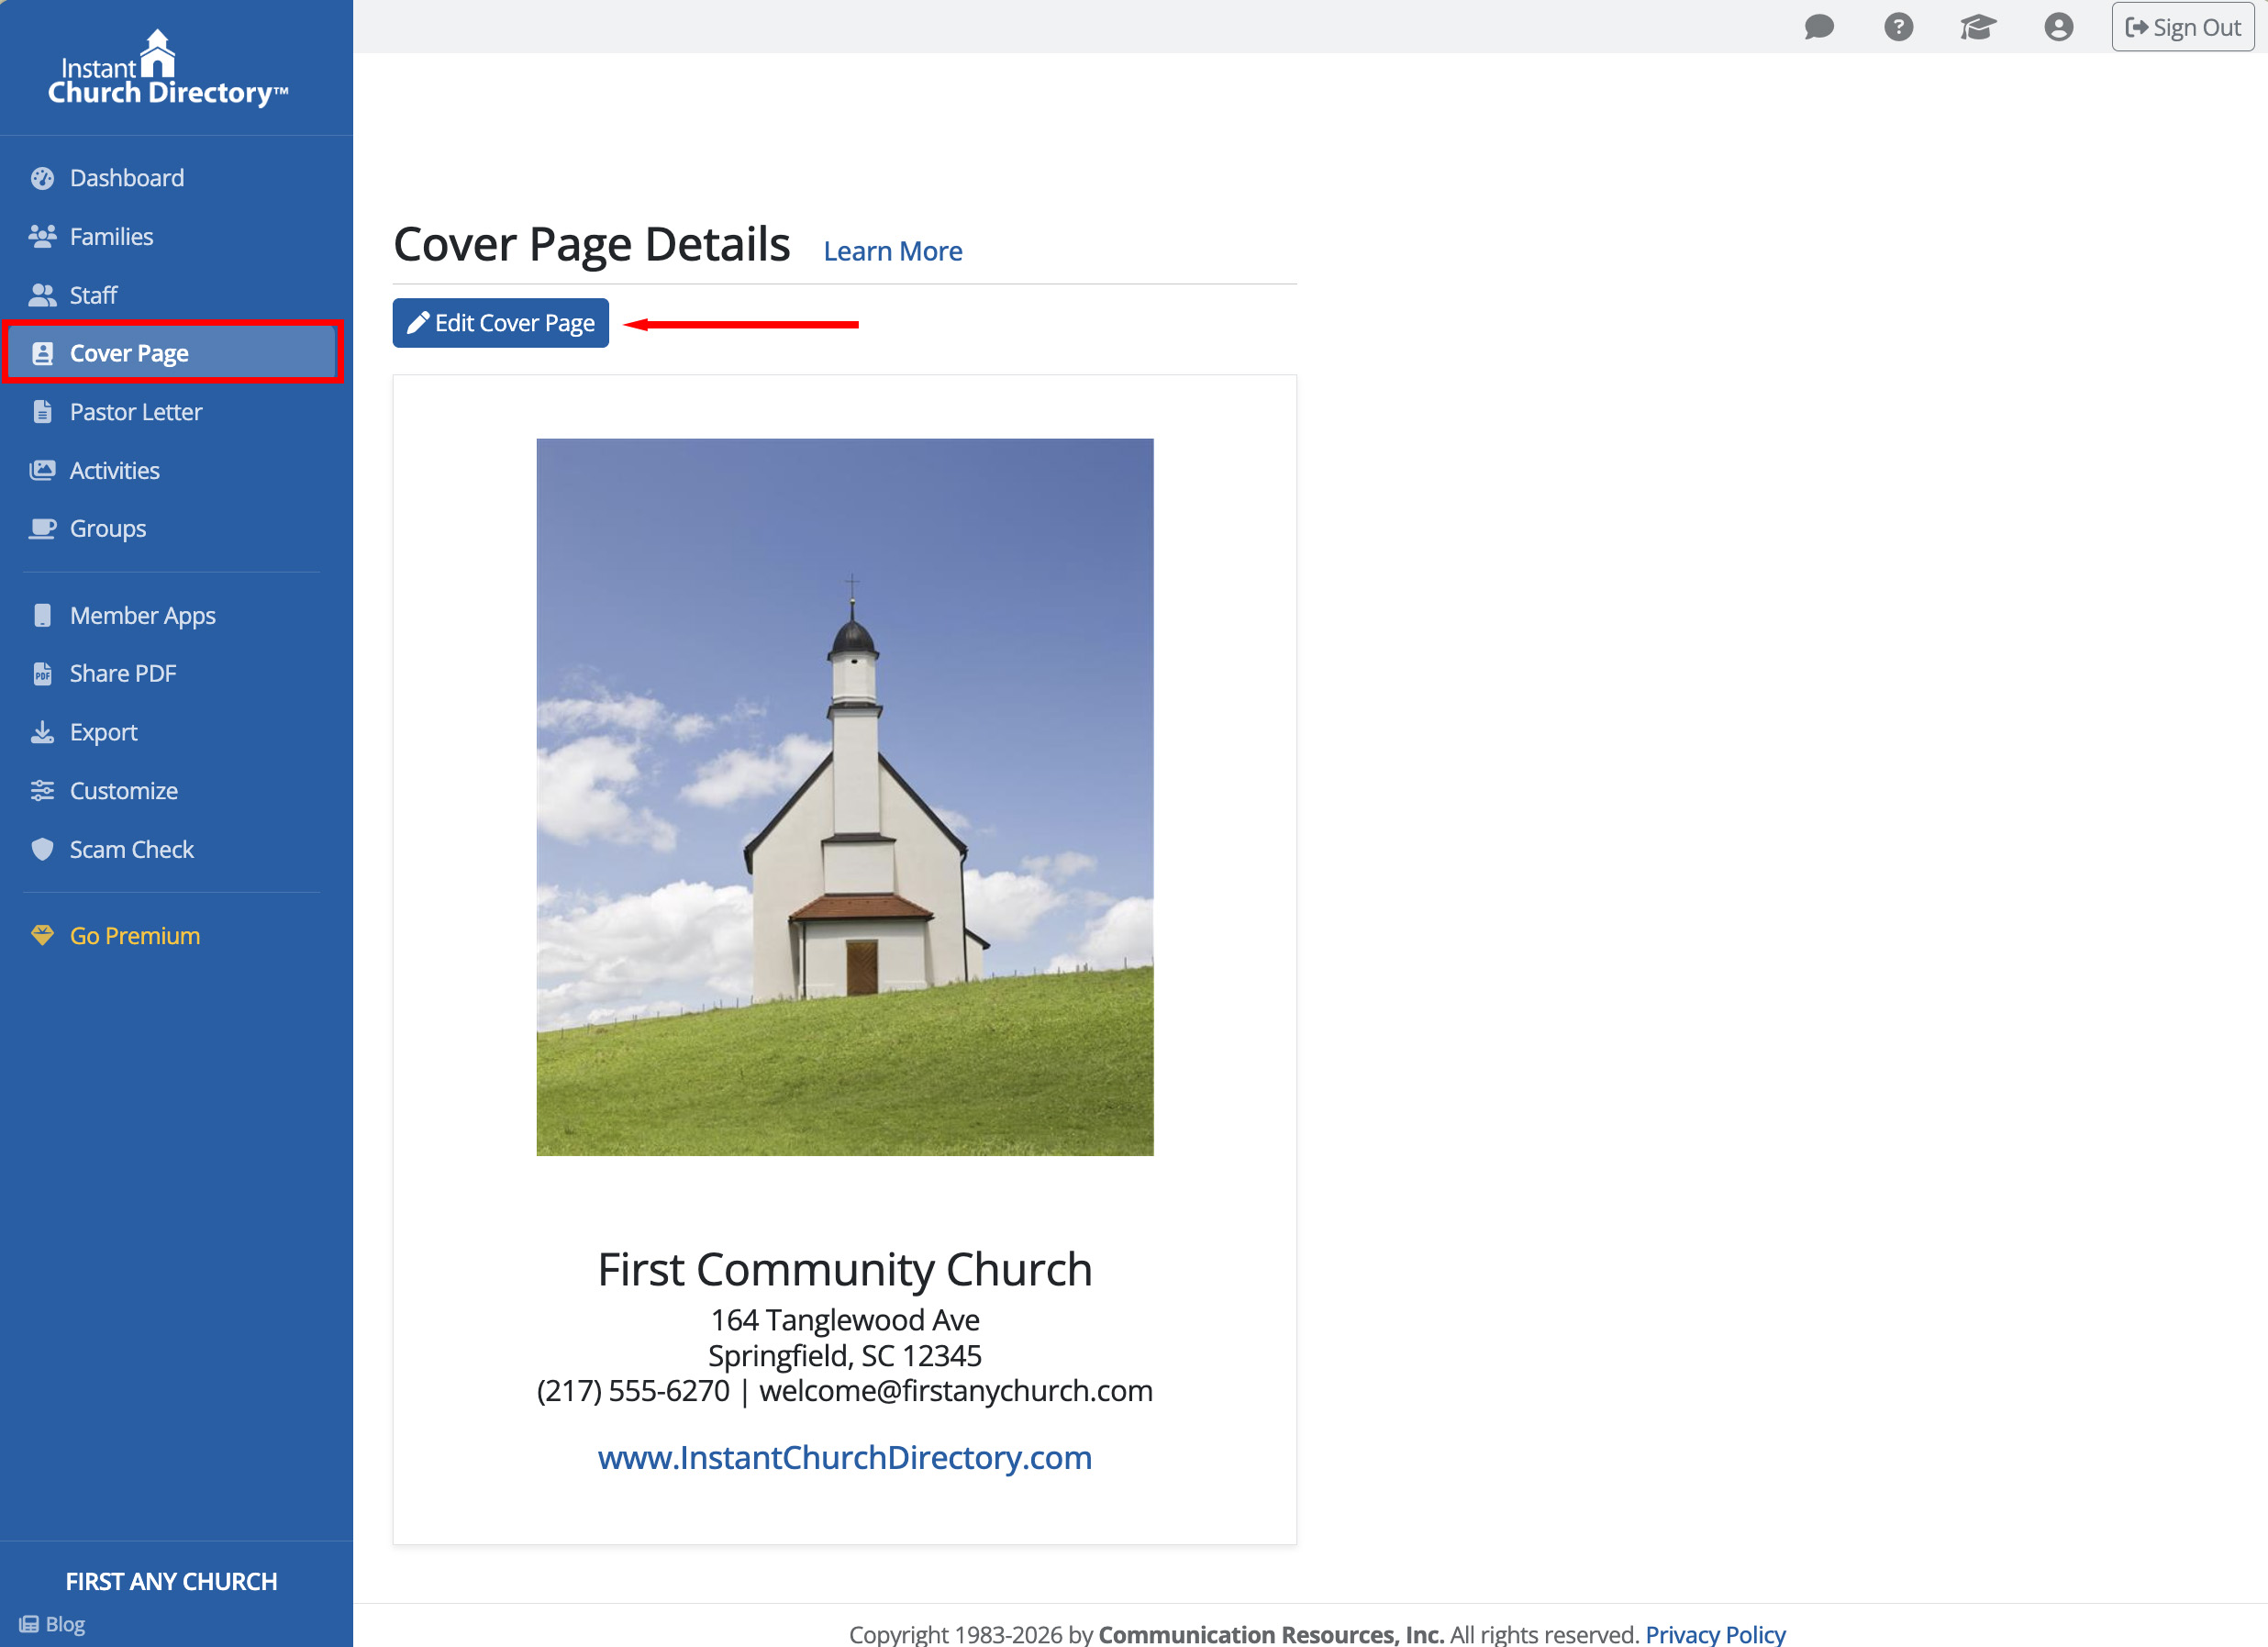Click the church cover photo
This screenshot has width=2268, height=1647.
(844, 797)
